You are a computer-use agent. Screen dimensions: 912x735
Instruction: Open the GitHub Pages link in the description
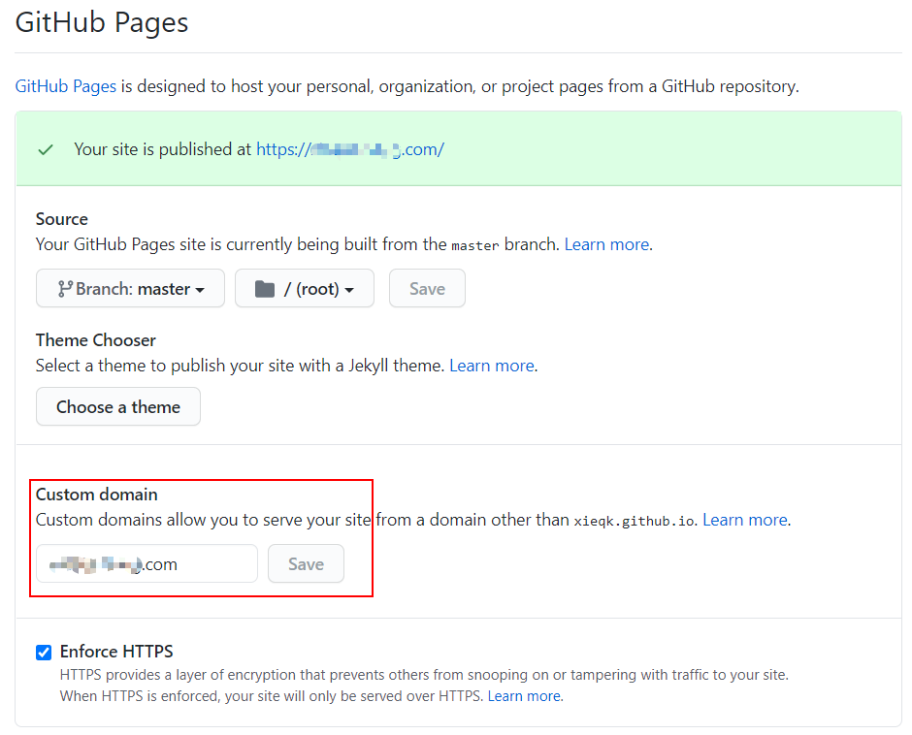point(66,86)
